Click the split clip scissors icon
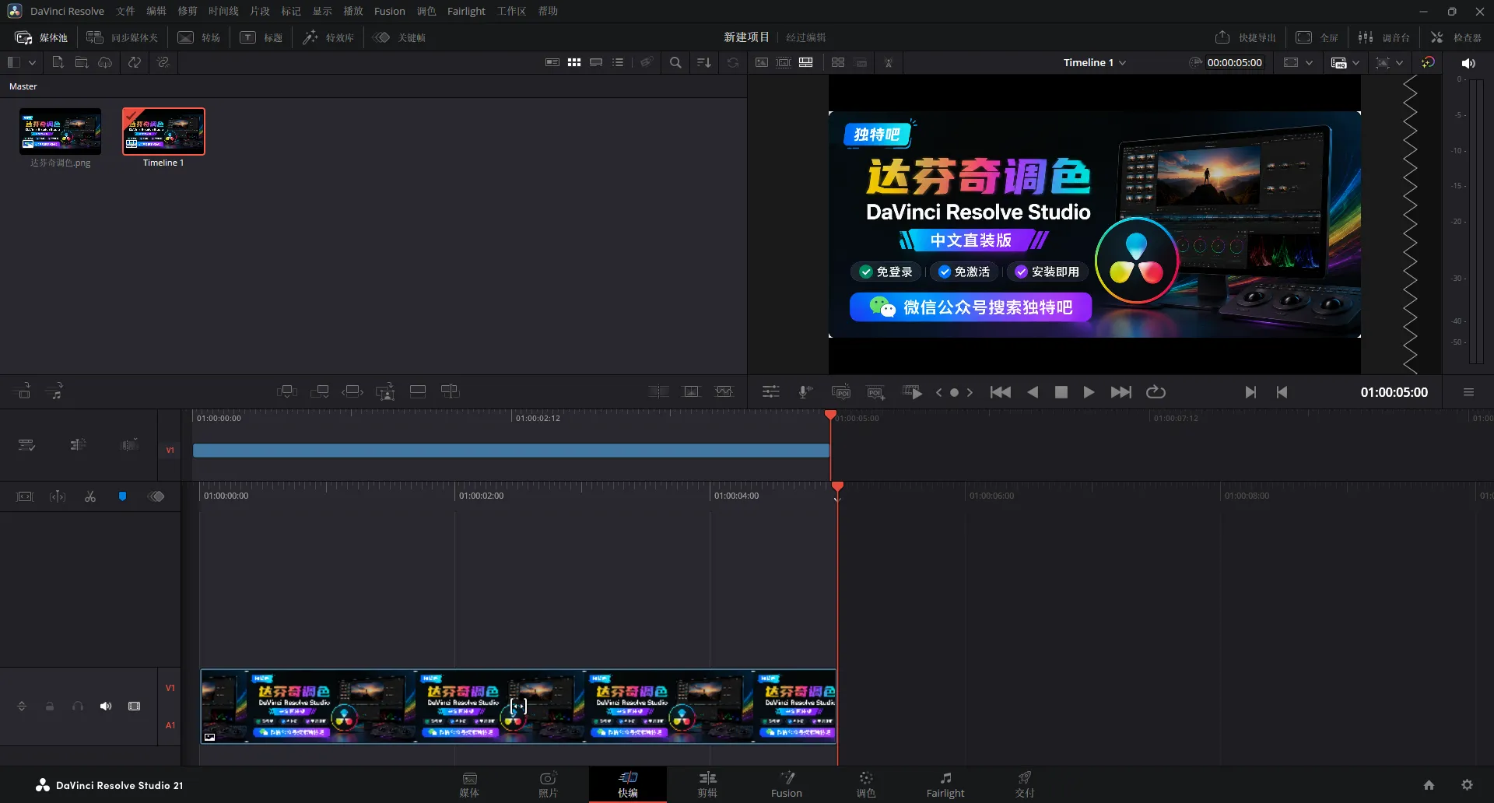Screen dimensions: 1494x803 pos(90,496)
